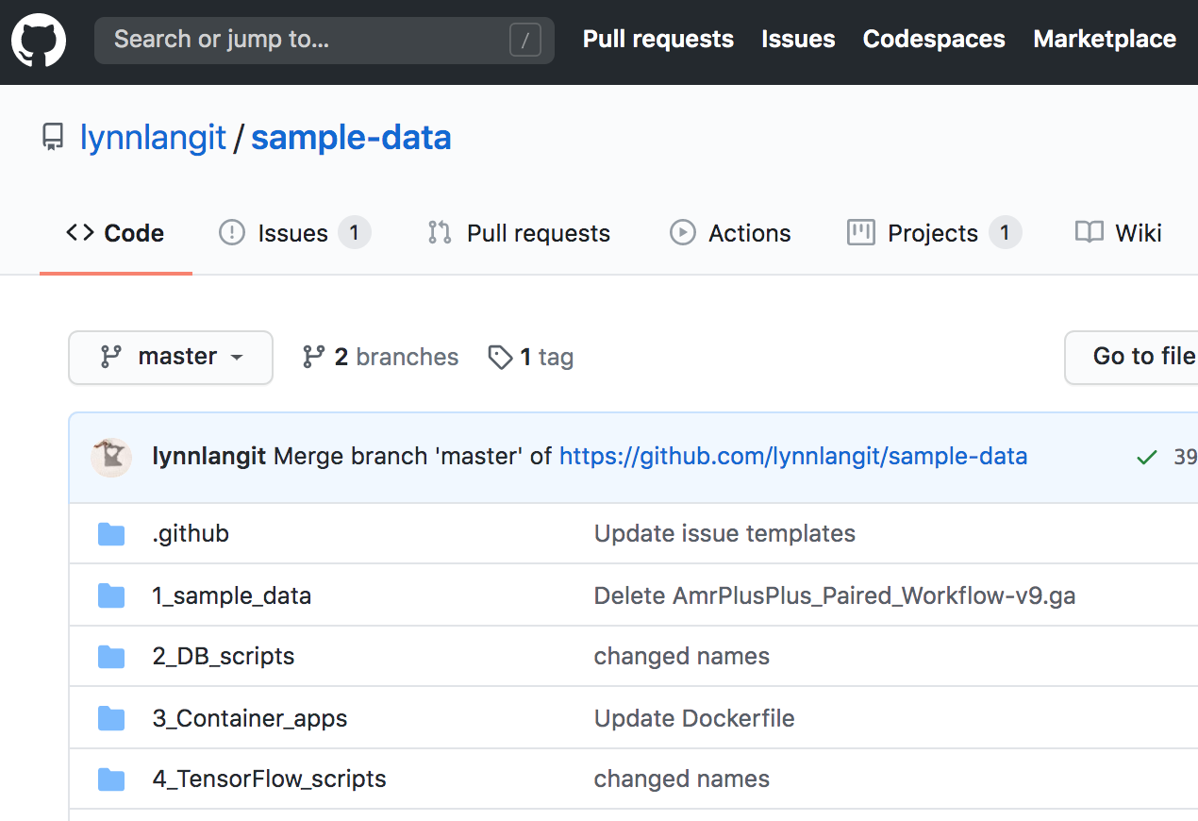This screenshot has width=1198, height=821.
Task: Open the master branch dropdown
Action: (171, 357)
